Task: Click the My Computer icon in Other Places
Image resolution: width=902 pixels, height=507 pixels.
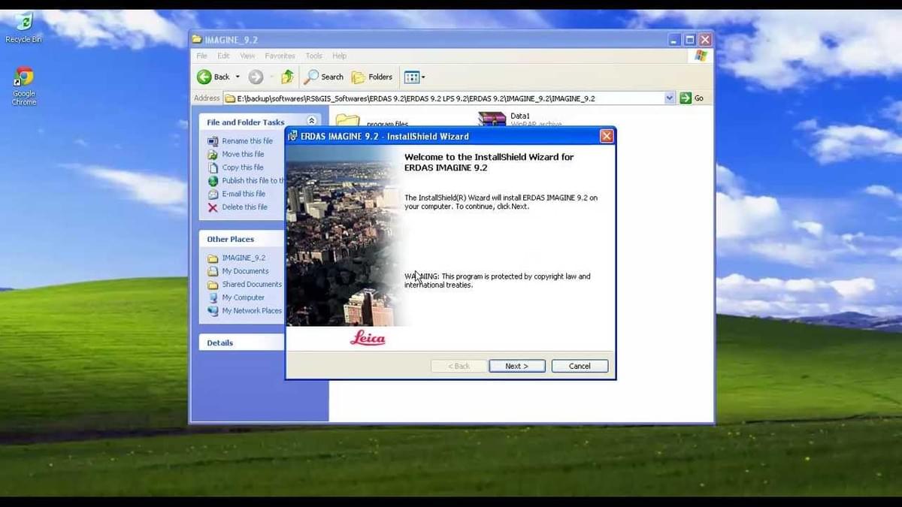Action: point(213,297)
